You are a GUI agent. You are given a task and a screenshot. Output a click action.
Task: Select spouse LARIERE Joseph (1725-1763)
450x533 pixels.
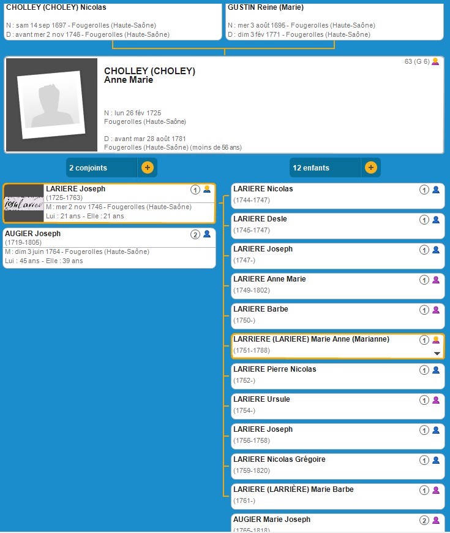click(x=116, y=202)
